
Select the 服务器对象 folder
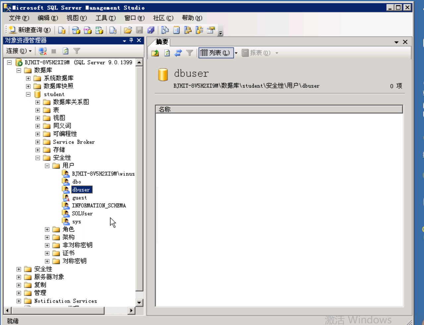tap(49, 277)
